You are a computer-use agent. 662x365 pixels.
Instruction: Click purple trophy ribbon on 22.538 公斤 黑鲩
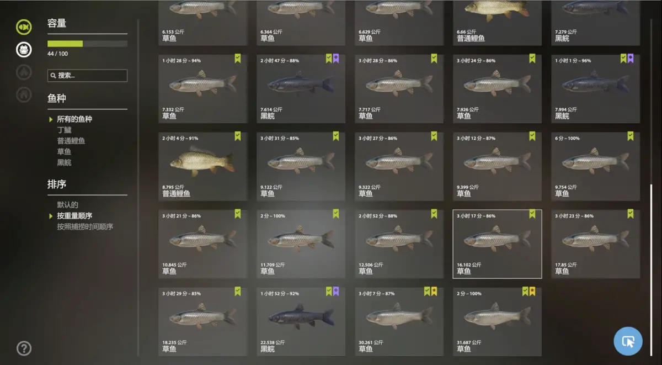(x=336, y=292)
